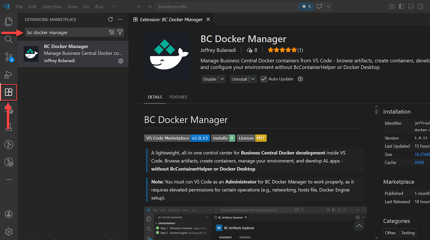Click the License MIT badge
Image resolution: width=430 pixels, height=240 pixels.
click(251, 138)
